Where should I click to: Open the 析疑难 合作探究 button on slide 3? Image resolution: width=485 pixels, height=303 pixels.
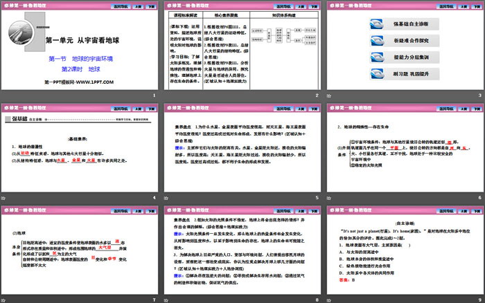[405, 40]
